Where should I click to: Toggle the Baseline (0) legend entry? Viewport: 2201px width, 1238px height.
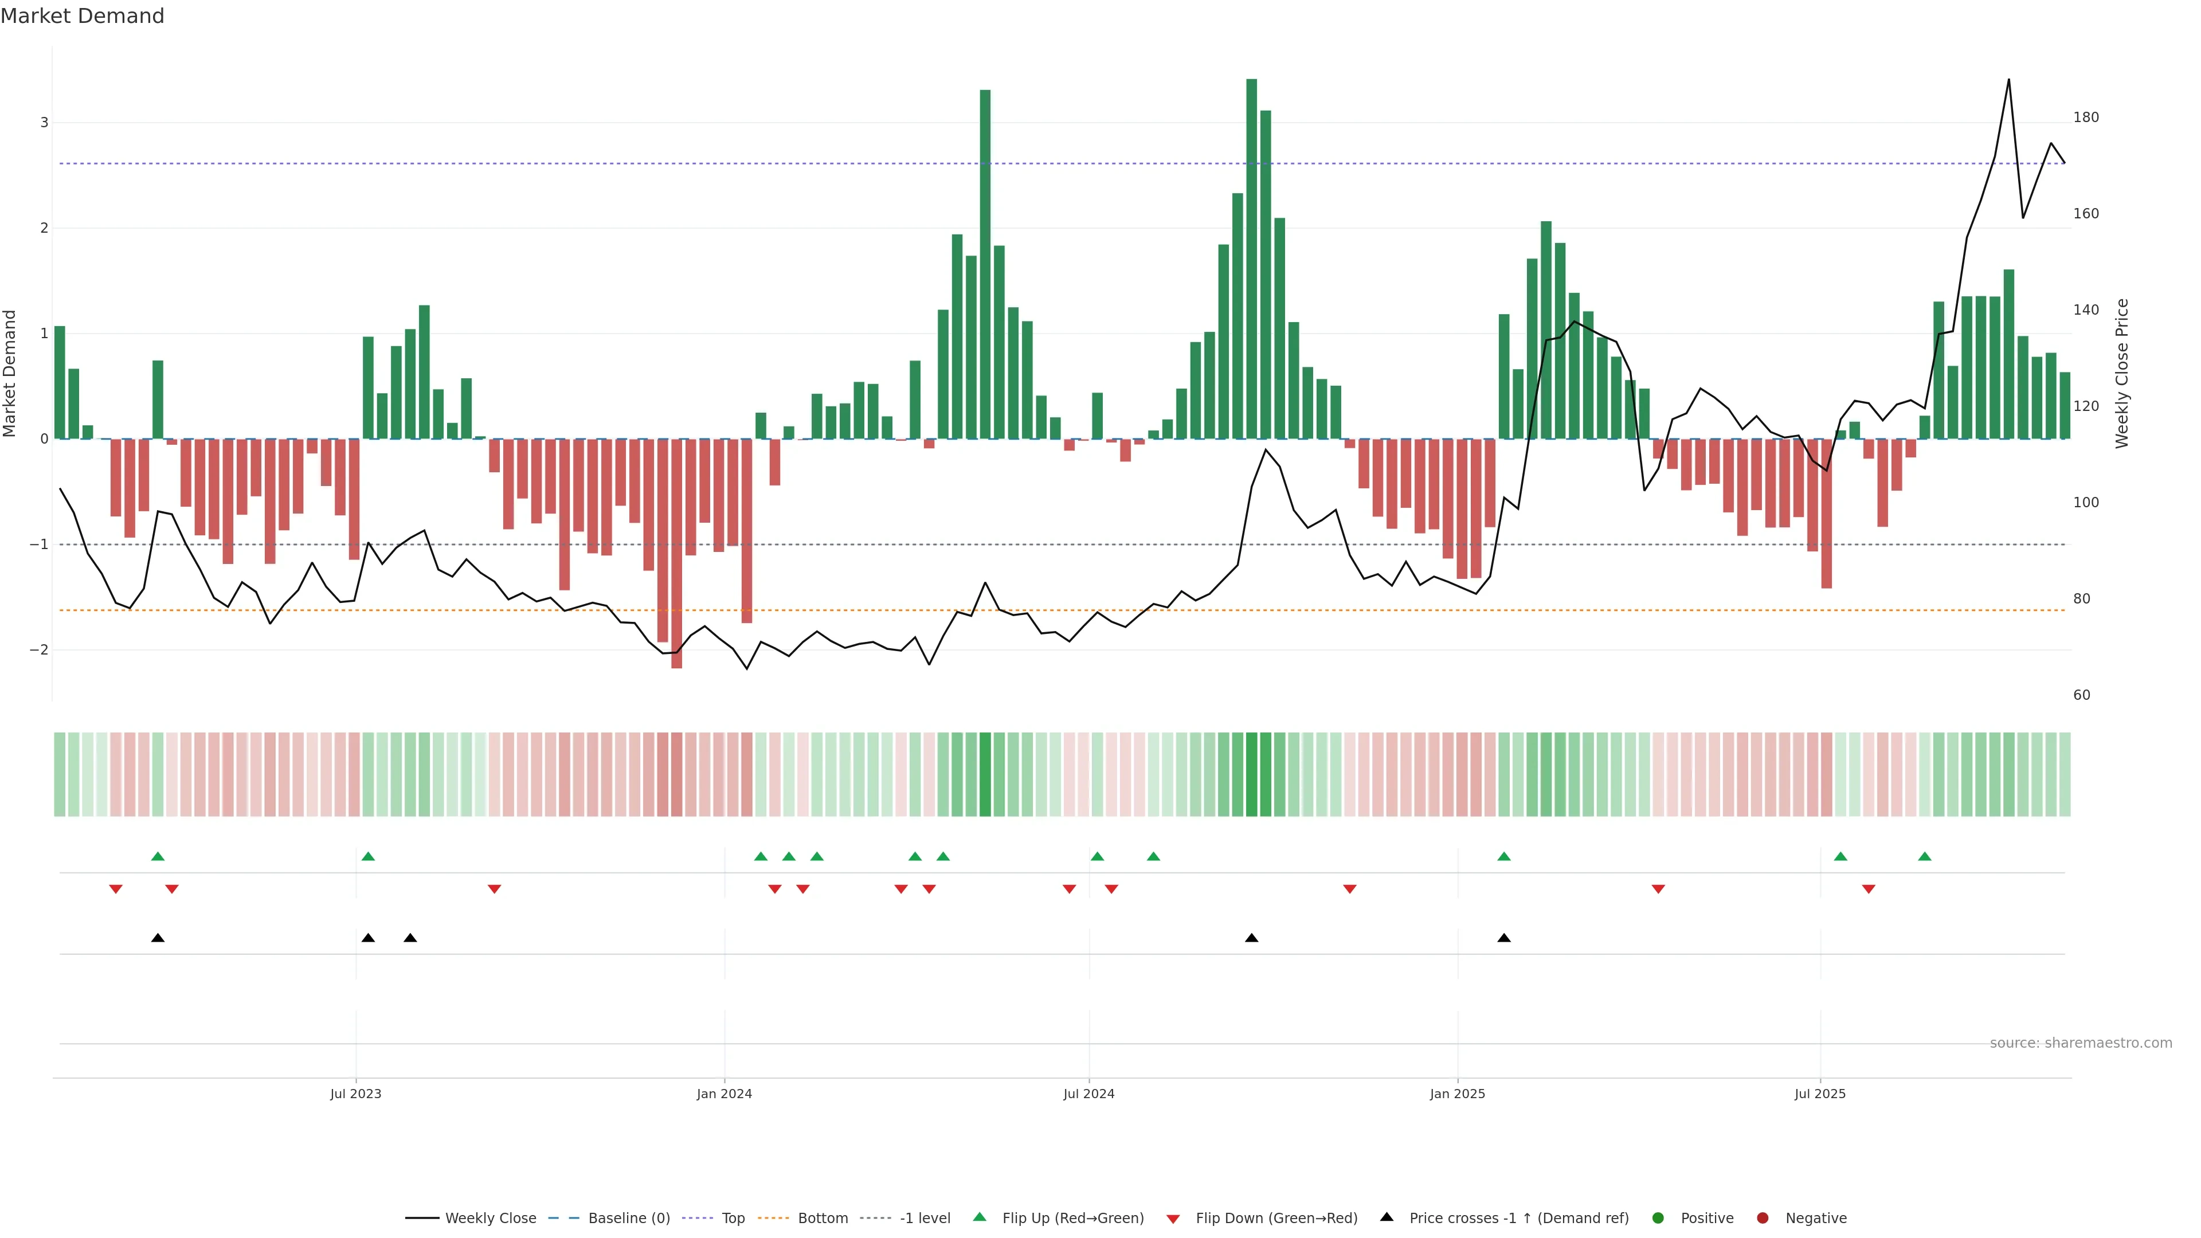coord(629,1217)
